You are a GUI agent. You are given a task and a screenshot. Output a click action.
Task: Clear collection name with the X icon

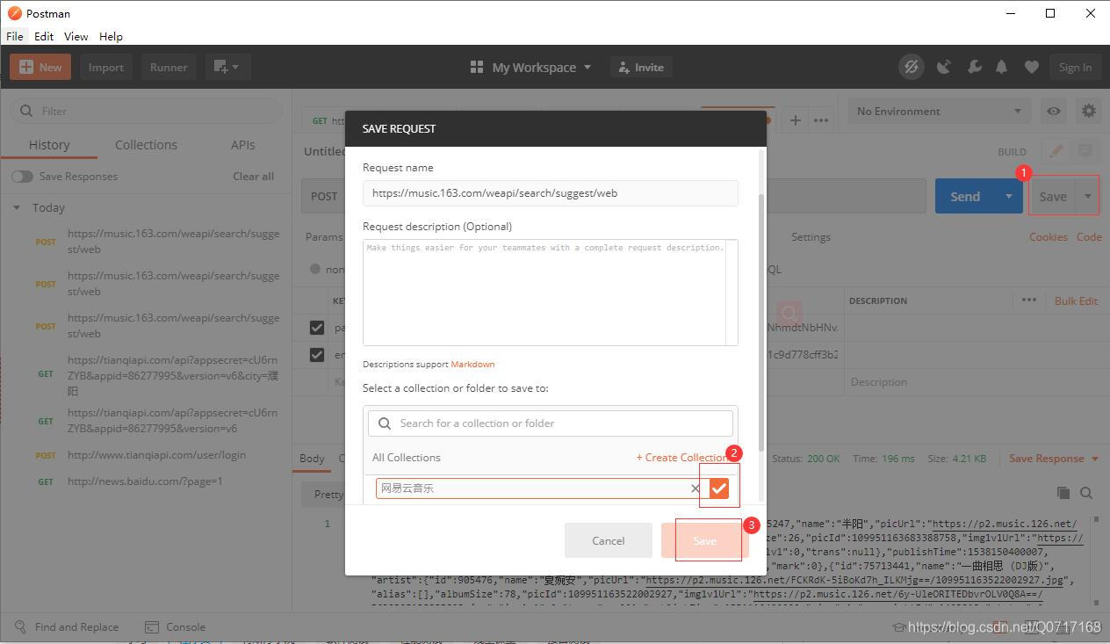(x=695, y=488)
